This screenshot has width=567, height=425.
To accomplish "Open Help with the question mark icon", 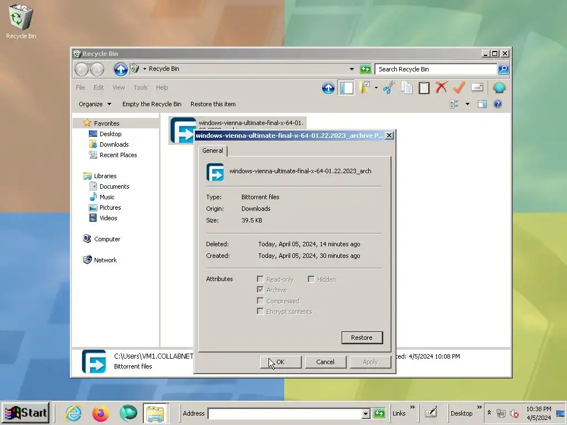I will [498, 104].
